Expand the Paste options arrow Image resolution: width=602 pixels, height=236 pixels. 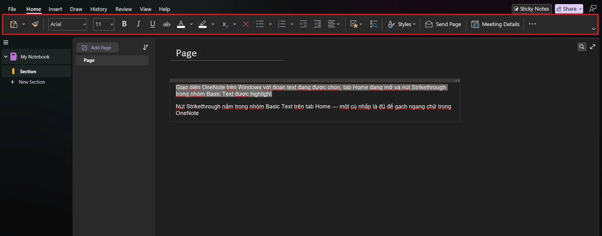[24, 24]
